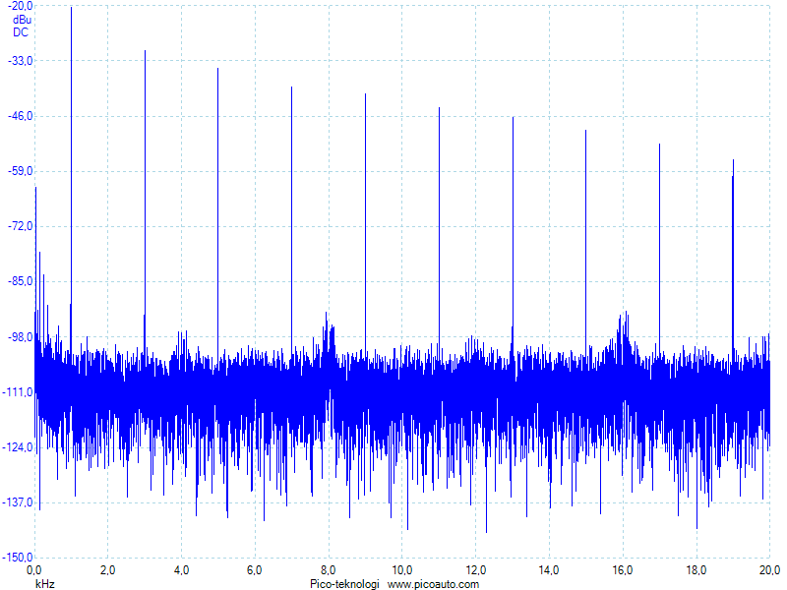Click the 6,0 frequency axis label
787x590 pixels.
[x=255, y=570]
